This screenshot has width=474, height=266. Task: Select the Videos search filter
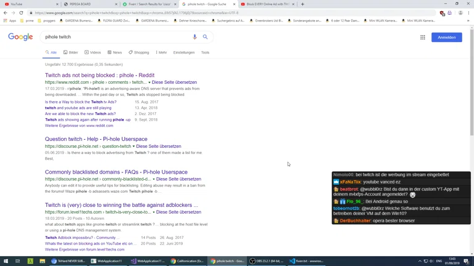pyautogui.click(x=93, y=52)
